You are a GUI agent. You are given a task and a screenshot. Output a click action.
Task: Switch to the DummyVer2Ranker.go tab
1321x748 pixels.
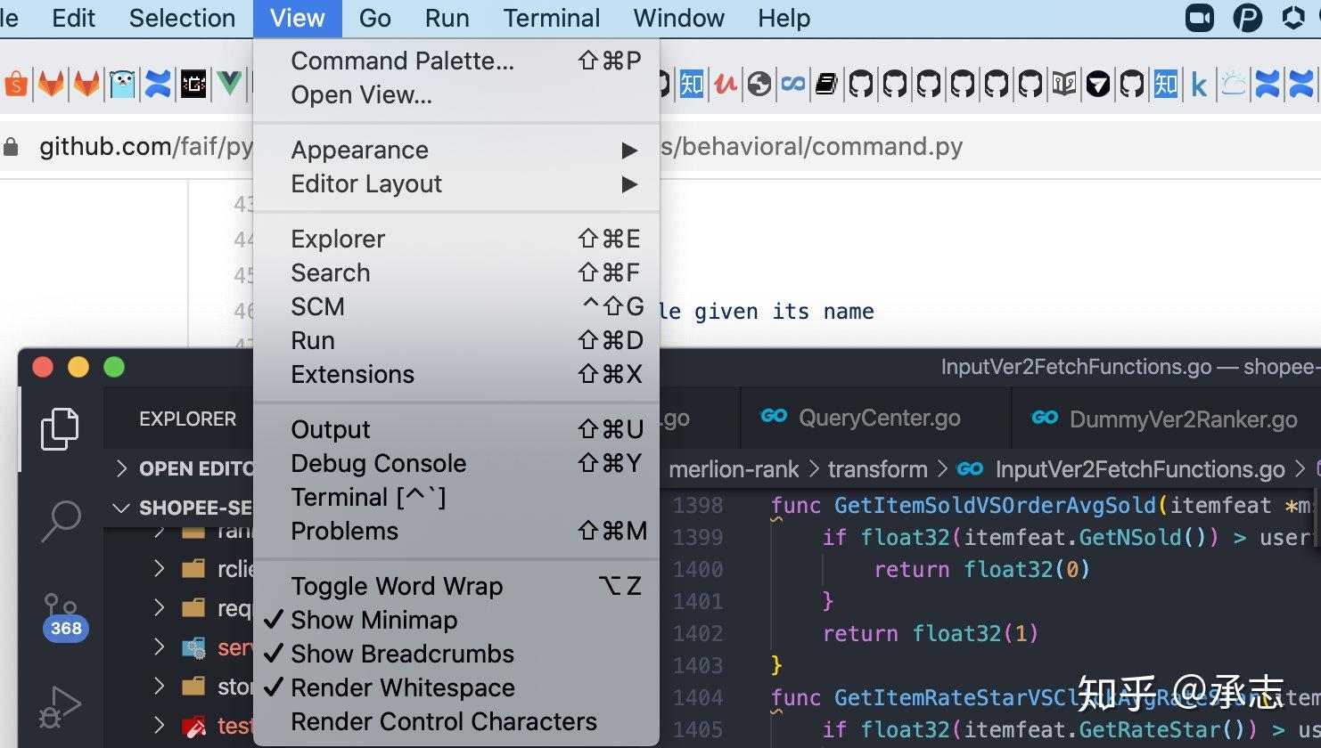[1167, 418]
